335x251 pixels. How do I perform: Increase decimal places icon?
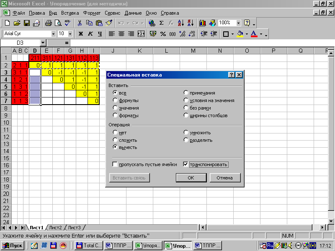coord(182,34)
